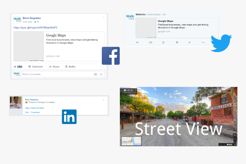Open the tweet more options ellipsis
The image size is (246, 164).
coord(203,42)
